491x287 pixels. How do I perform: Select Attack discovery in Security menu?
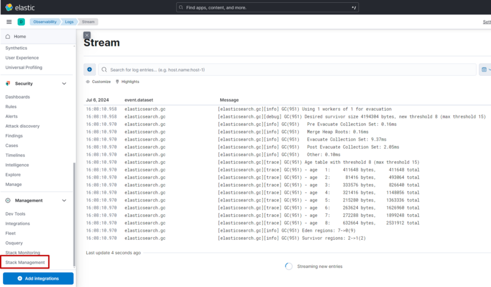23,126
